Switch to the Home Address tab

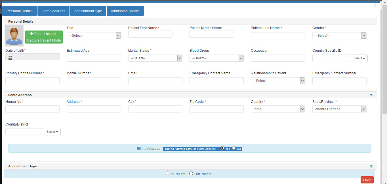point(53,11)
